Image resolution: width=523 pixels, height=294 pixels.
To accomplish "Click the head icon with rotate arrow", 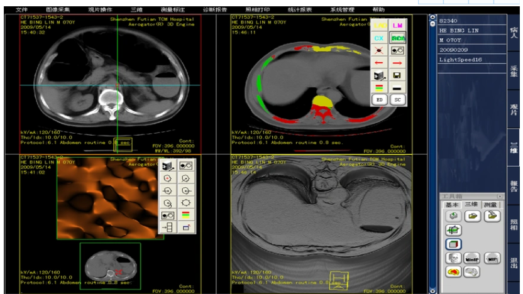I will [x=168, y=203].
